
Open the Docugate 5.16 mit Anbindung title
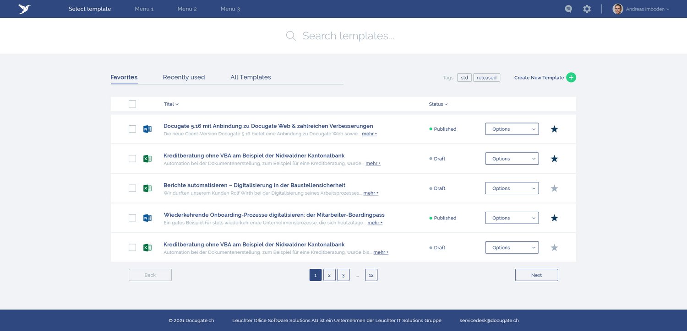[x=268, y=126]
